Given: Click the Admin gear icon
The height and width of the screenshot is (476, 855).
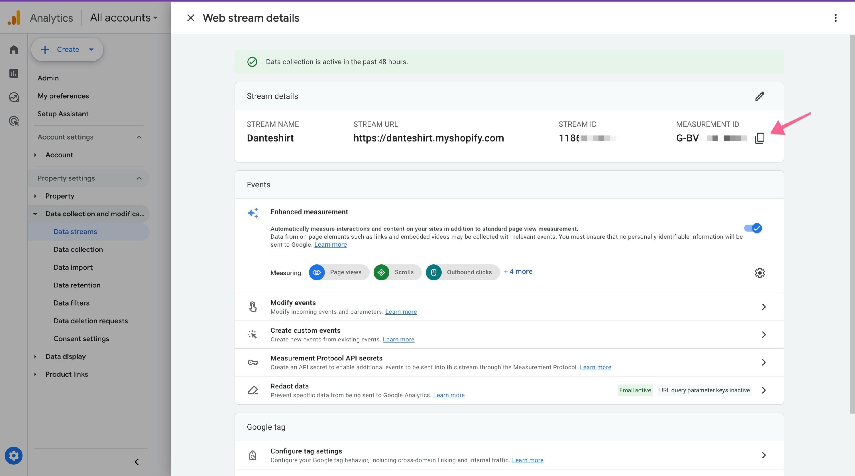Looking at the screenshot, I should tap(14, 455).
